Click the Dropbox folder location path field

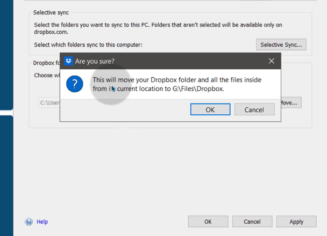tap(50, 103)
